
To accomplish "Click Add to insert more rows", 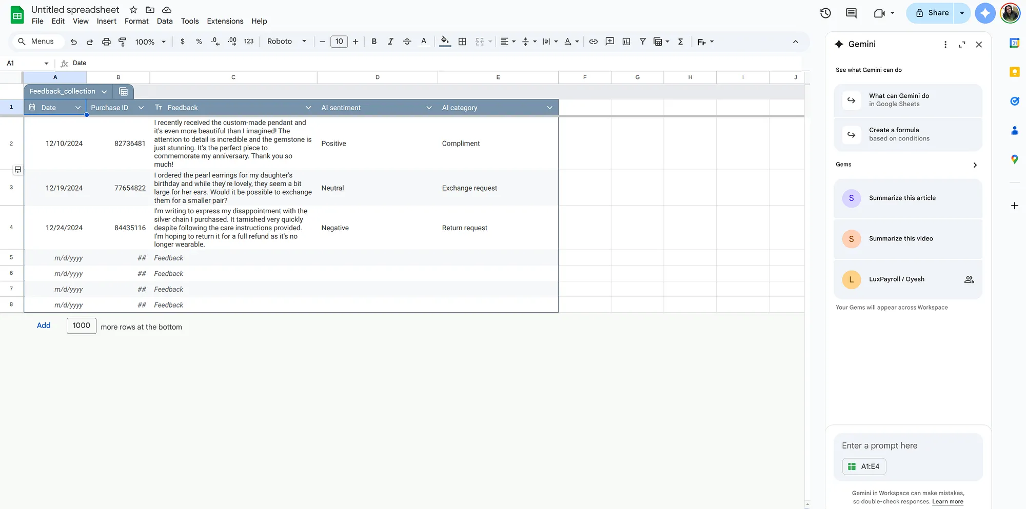I will tap(44, 325).
